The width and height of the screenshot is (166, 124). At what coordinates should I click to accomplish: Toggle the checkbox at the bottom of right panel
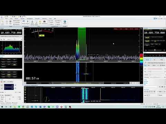tap(158, 95)
